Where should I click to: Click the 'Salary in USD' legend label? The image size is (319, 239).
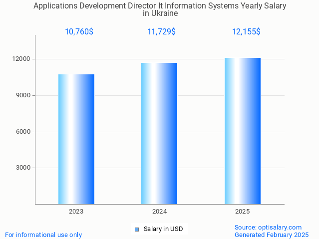pyautogui.click(x=163, y=229)
